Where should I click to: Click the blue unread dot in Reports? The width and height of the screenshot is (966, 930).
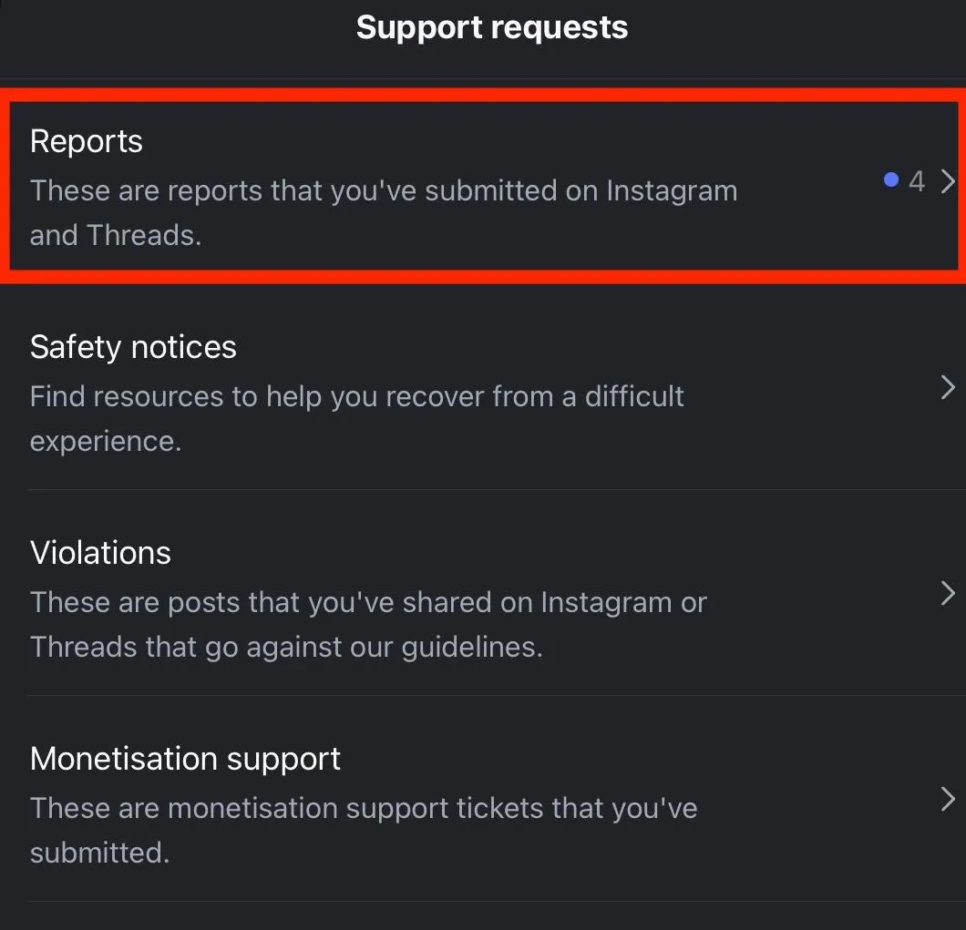click(891, 180)
